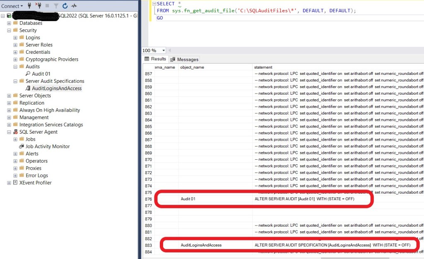Click the Disconnect plug icon with red X
The width and height of the screenshot is (424, 259).
tap(39, 6)
